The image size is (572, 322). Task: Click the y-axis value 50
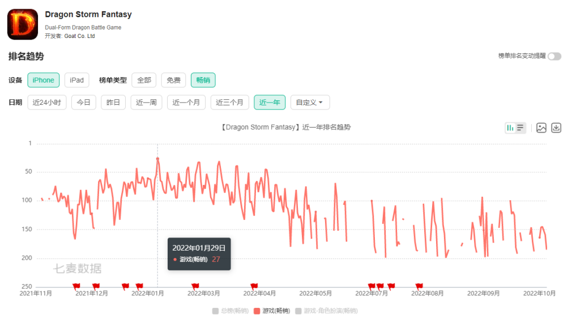click(x=28, y=172)
